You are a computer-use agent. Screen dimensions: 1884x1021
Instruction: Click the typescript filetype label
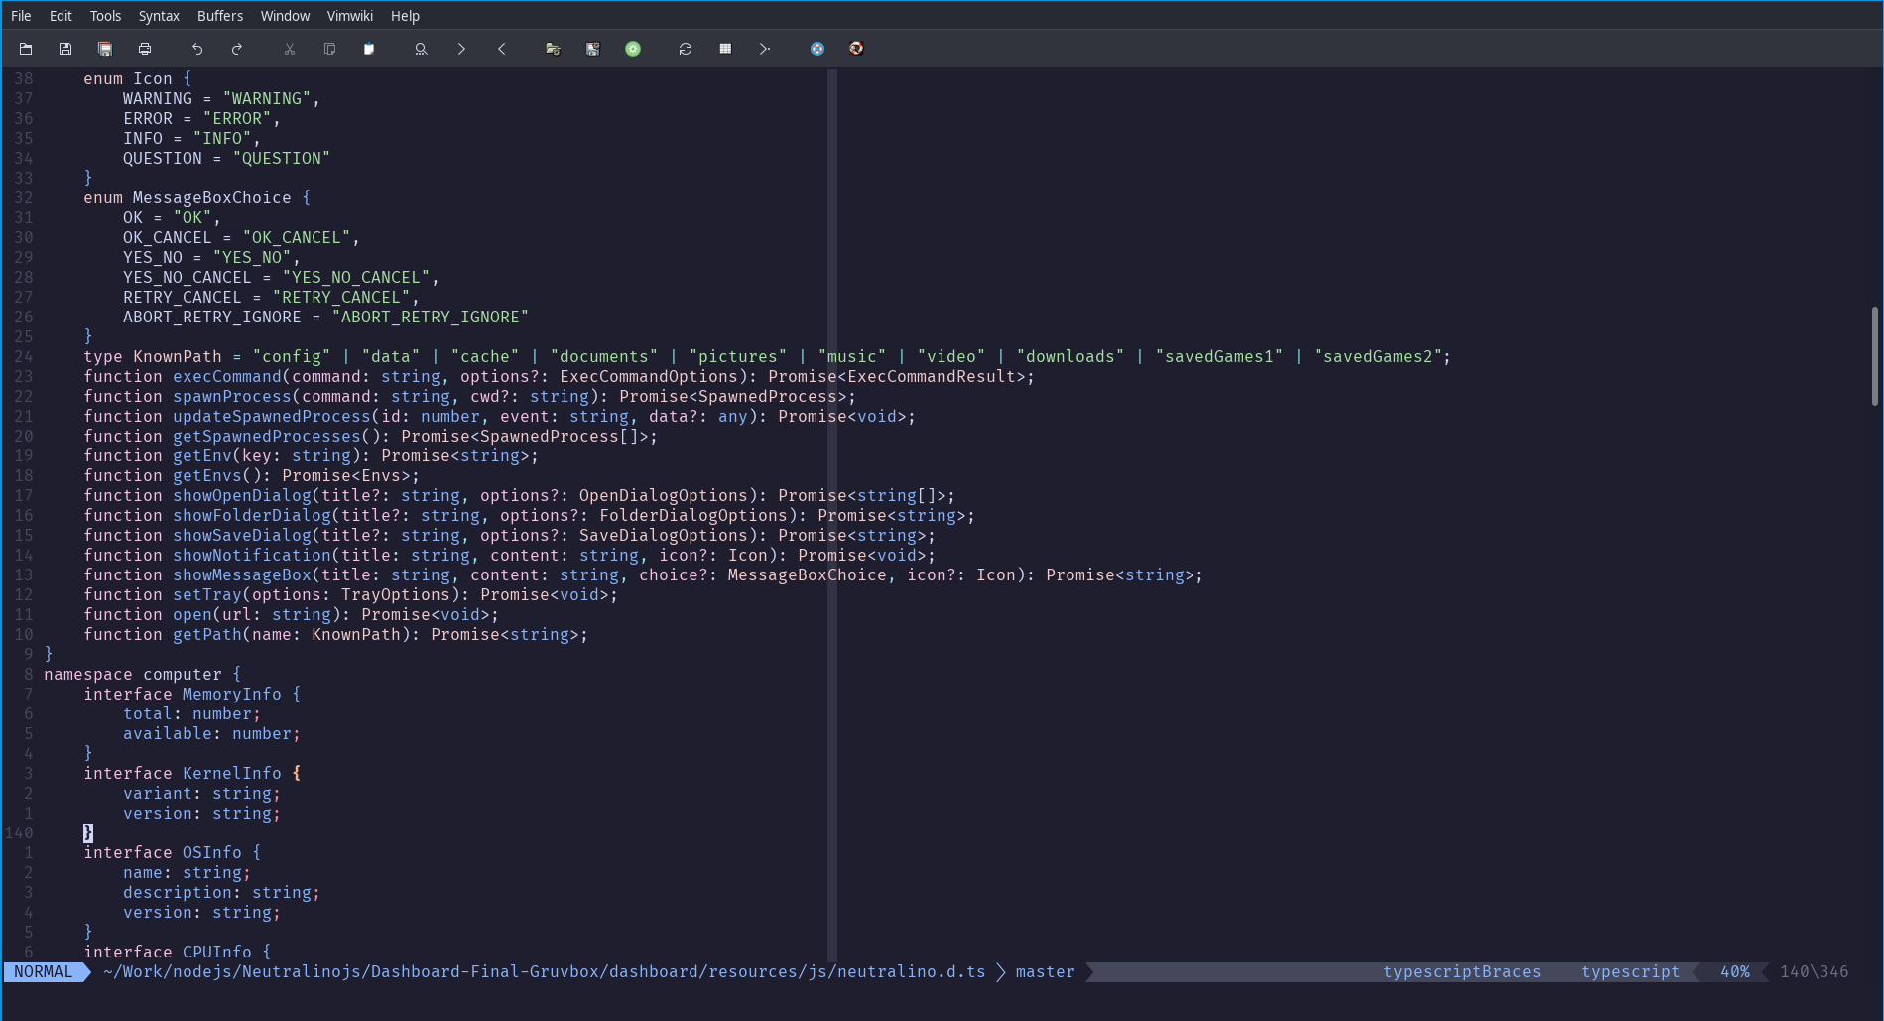click(x=1630, y=972)
